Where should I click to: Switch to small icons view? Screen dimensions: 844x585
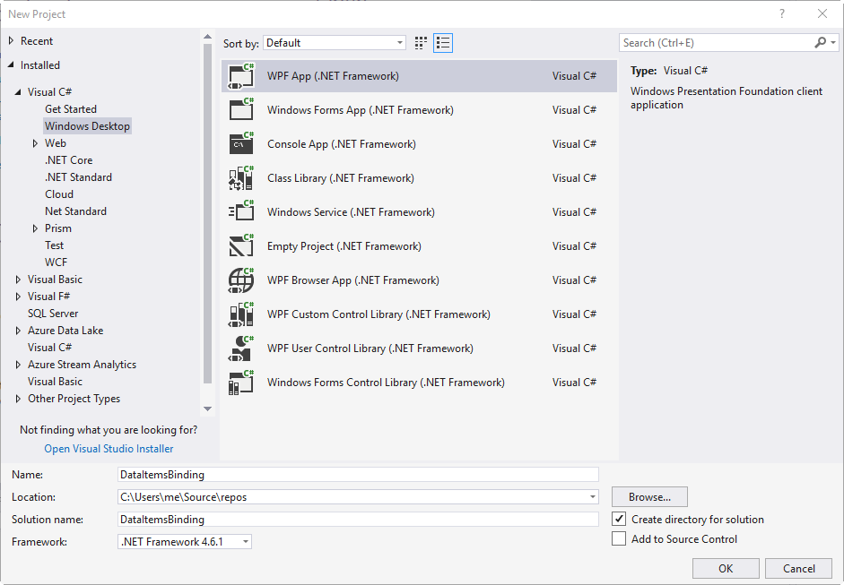point(420,42)
